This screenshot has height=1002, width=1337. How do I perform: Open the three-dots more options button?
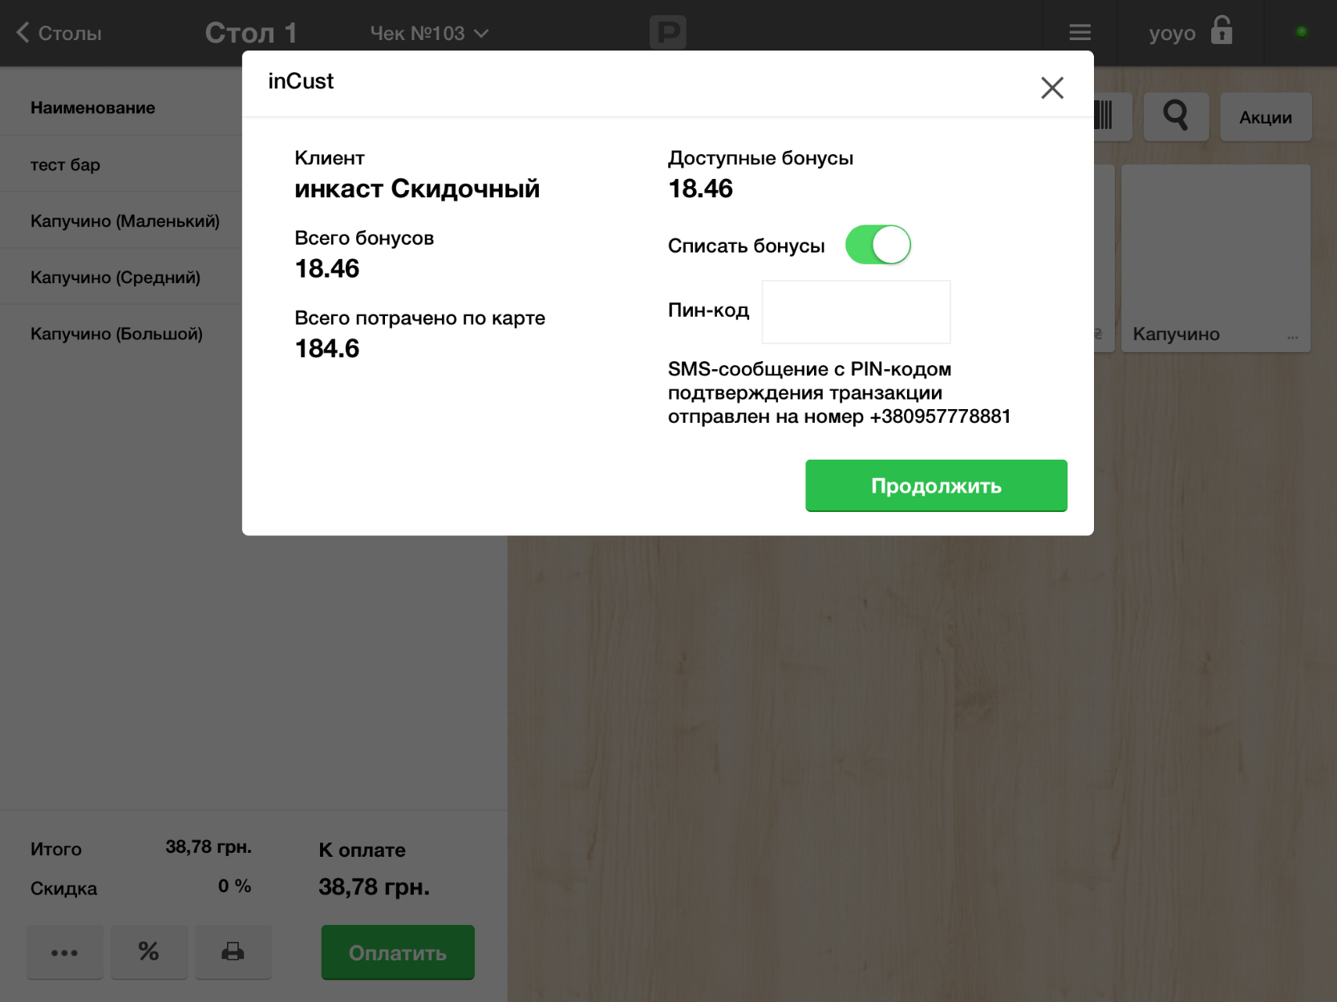click(65, 952)
